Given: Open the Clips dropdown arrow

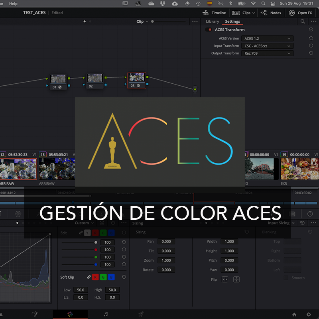Looking at the screenshot, I should click(254, 13).
